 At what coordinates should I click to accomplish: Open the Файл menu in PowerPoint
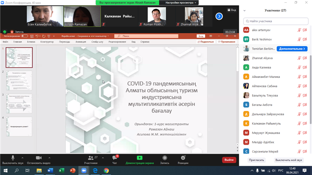(5, 42)
